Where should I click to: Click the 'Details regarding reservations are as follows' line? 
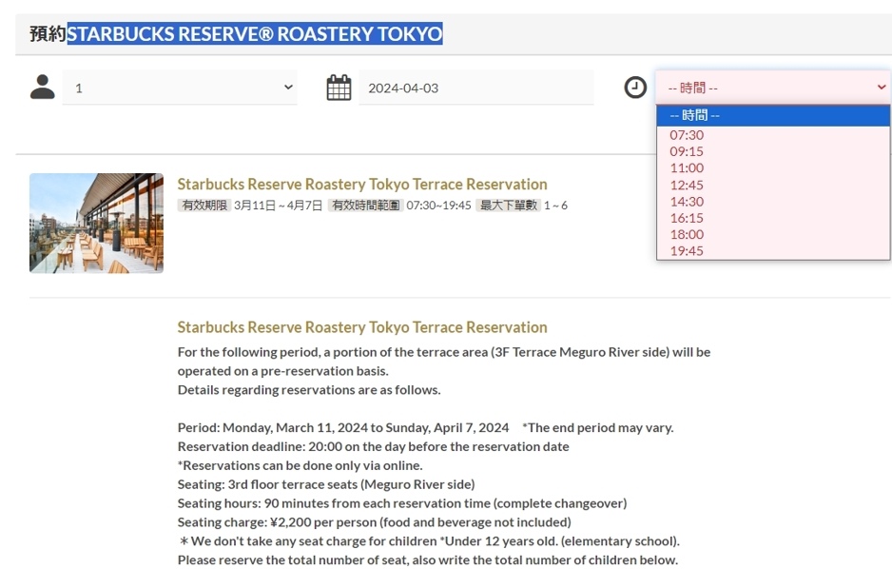click(x=309, y=390)
